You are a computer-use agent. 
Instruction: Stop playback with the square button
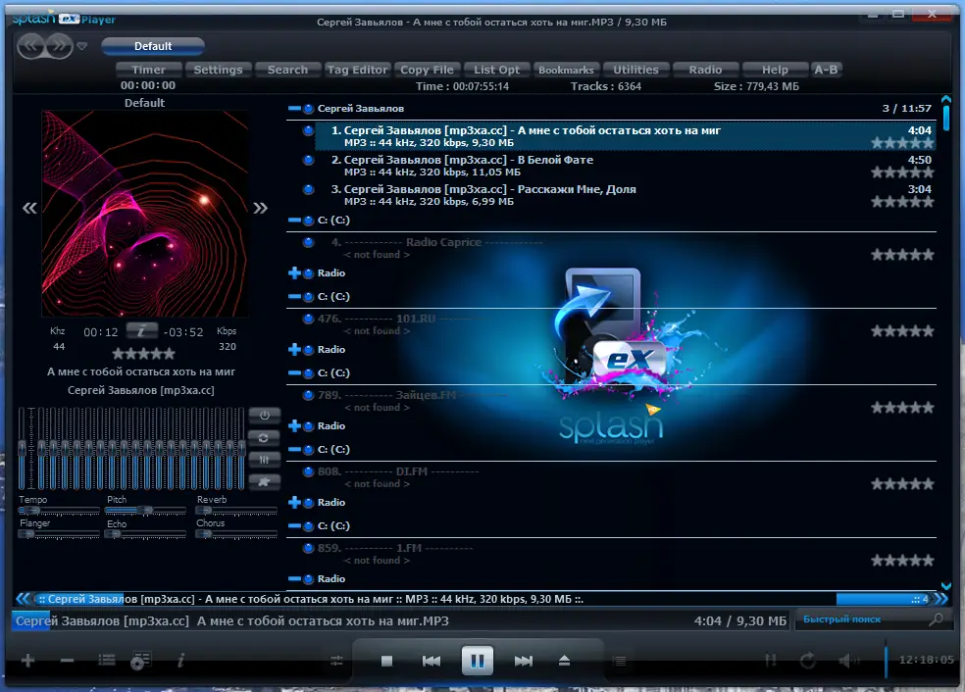pyautogui.click(x=386, y=661)
